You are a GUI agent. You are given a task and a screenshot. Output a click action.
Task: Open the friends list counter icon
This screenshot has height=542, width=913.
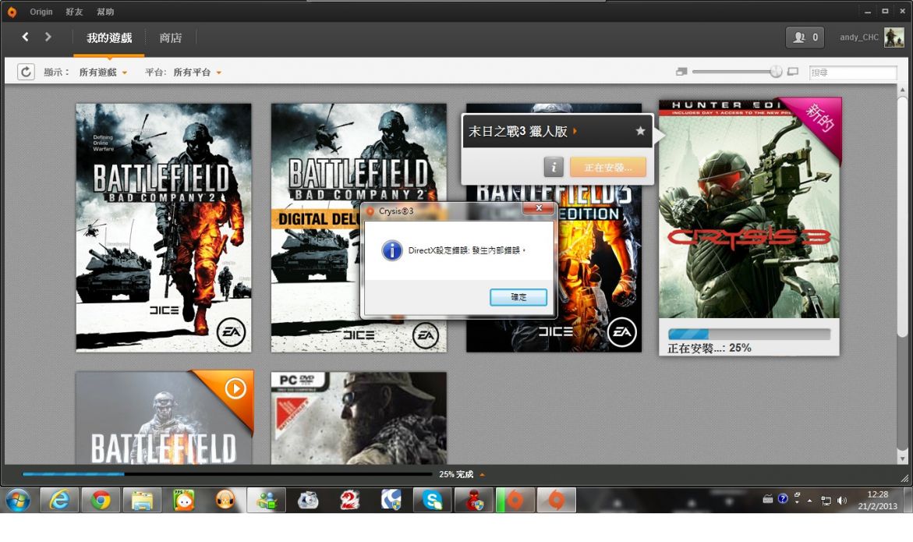coord(805,37)
